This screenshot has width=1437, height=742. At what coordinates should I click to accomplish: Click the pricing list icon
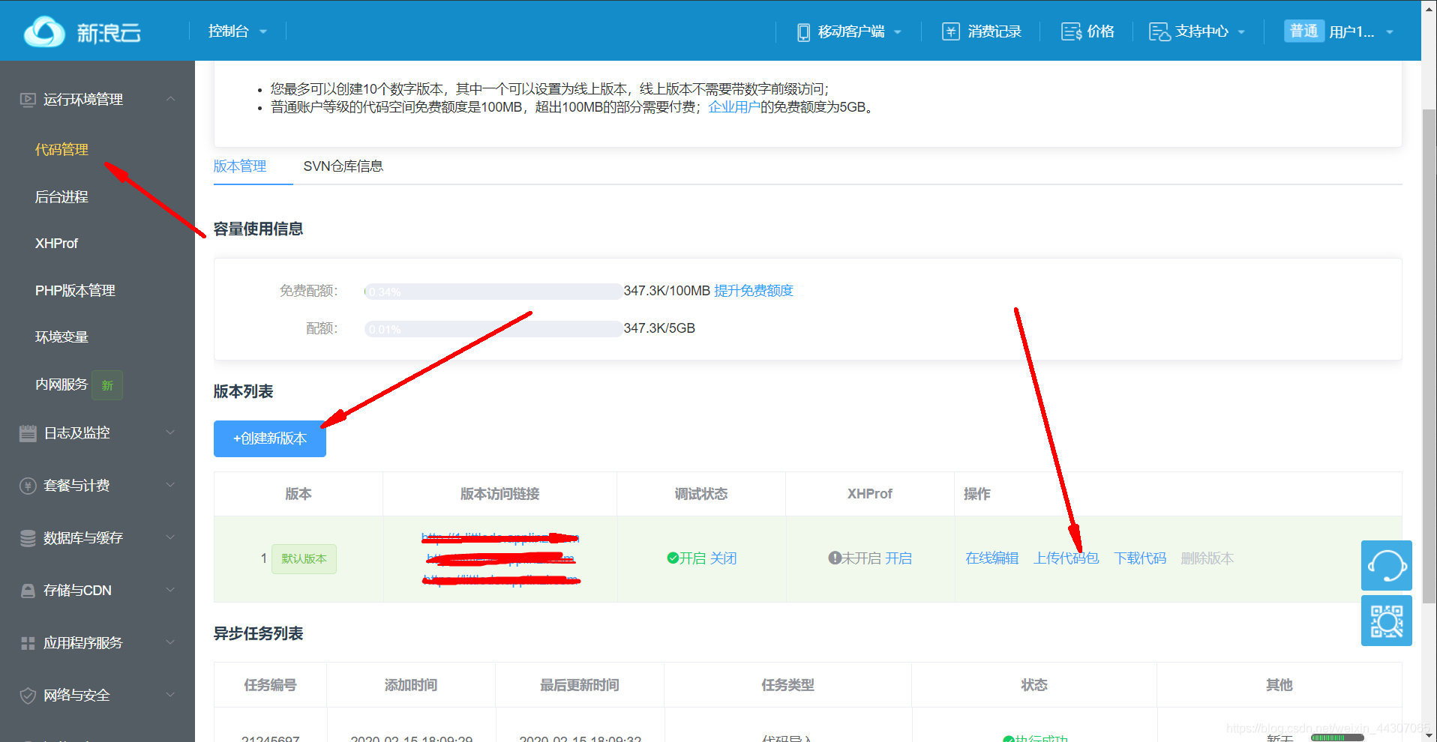pos(1071,31)
